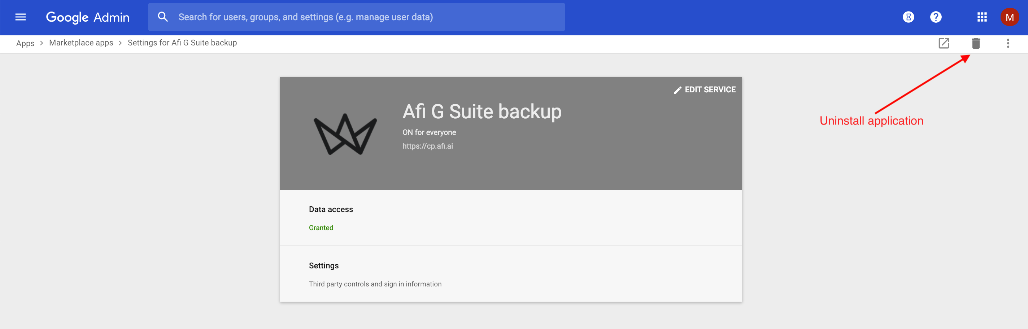Image resolution: width=1028 pixels, height=329 pixels.
Task: Click trash icon to uninstall application
Action: coord(976,43)
